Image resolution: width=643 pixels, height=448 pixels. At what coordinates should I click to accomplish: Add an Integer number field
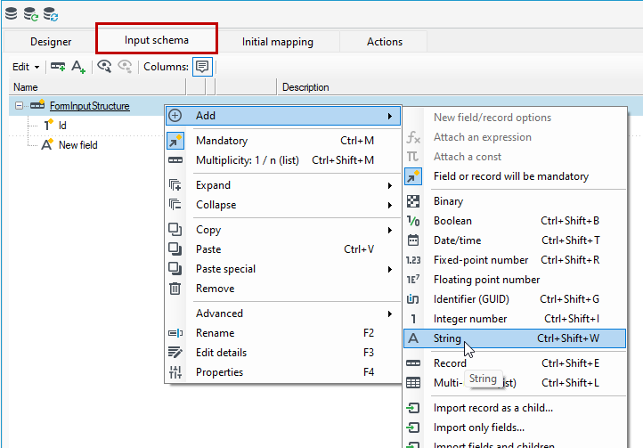(x=515, y=319)
